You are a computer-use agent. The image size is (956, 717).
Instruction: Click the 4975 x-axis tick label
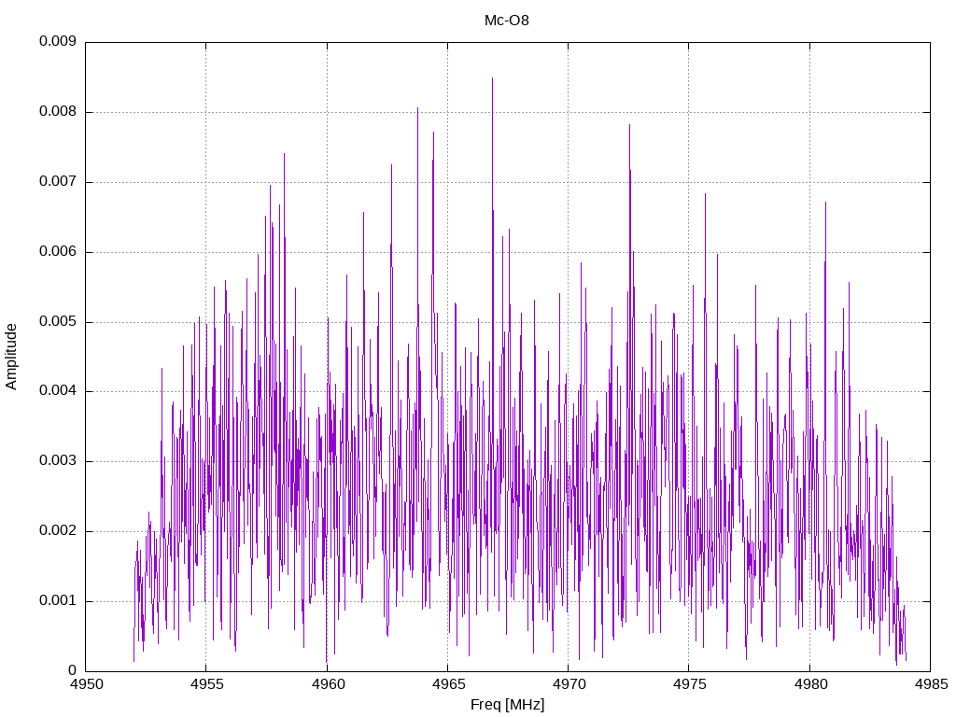click(x=689, y=684)
